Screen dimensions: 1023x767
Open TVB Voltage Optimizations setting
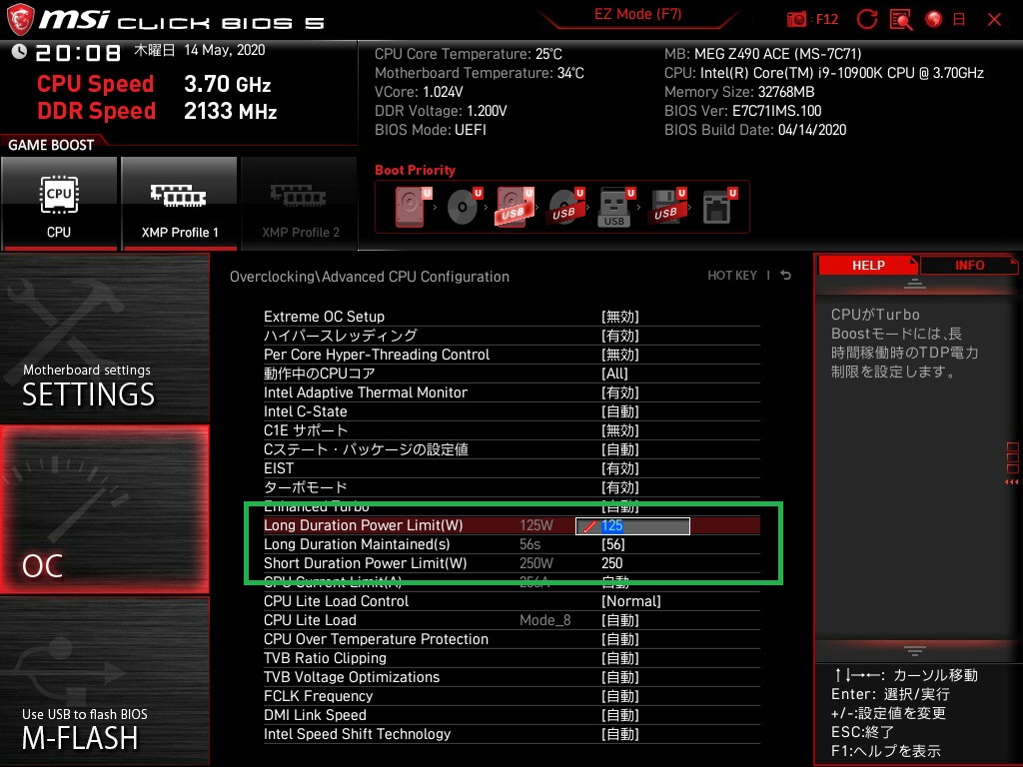511,677
